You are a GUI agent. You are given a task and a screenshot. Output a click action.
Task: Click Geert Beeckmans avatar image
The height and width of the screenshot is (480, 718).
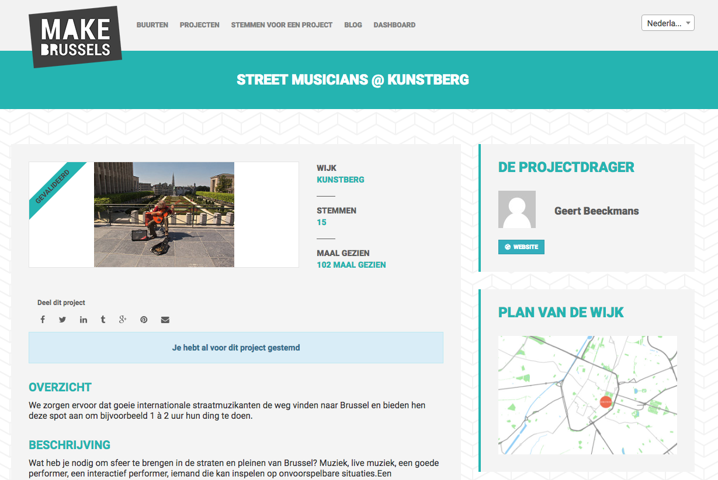[x=517, y=209]
